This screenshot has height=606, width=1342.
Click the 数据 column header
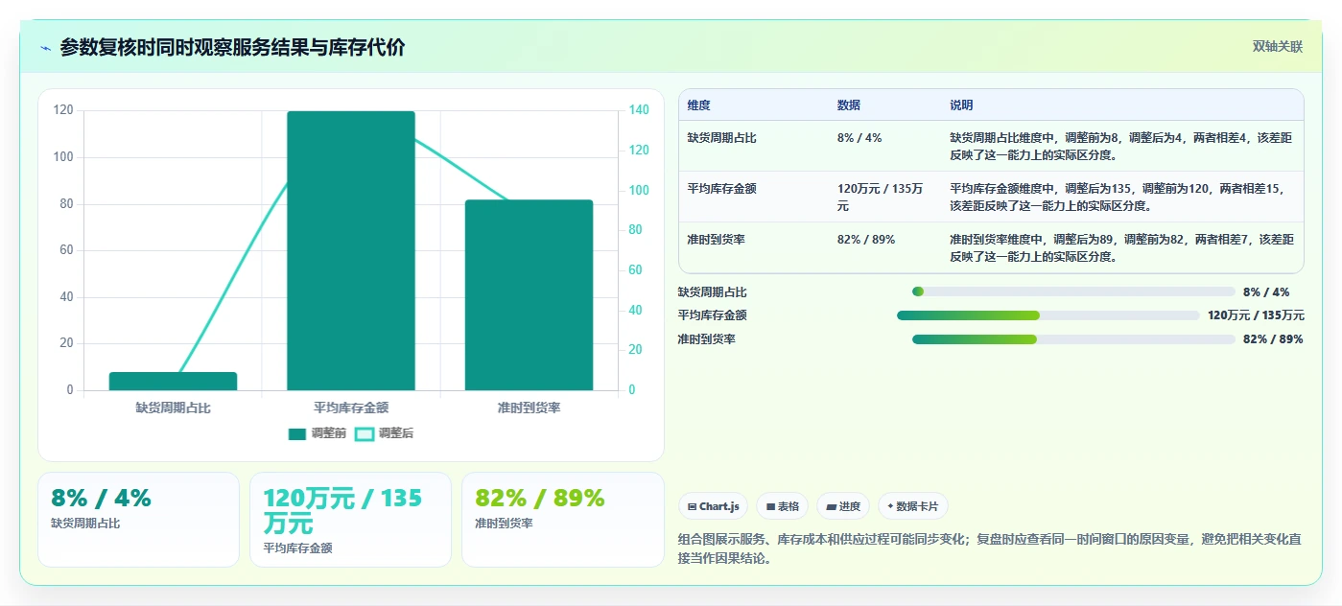(x=849, y=105)
